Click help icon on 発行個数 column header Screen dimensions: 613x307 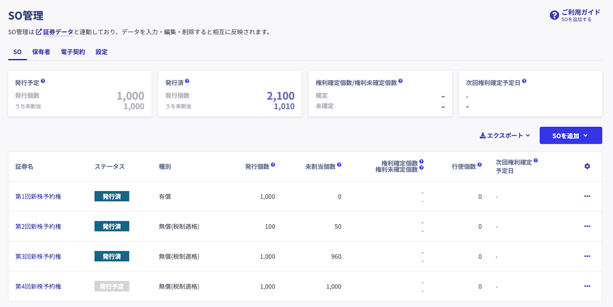coord(273,165)
